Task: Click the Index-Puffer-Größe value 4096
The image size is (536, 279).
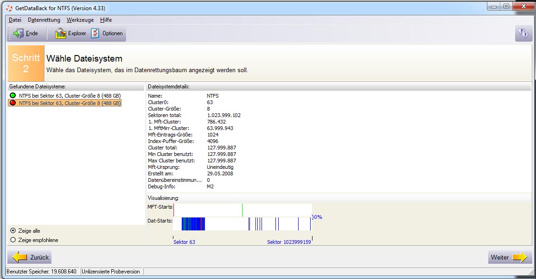Action: click(213, 141)
